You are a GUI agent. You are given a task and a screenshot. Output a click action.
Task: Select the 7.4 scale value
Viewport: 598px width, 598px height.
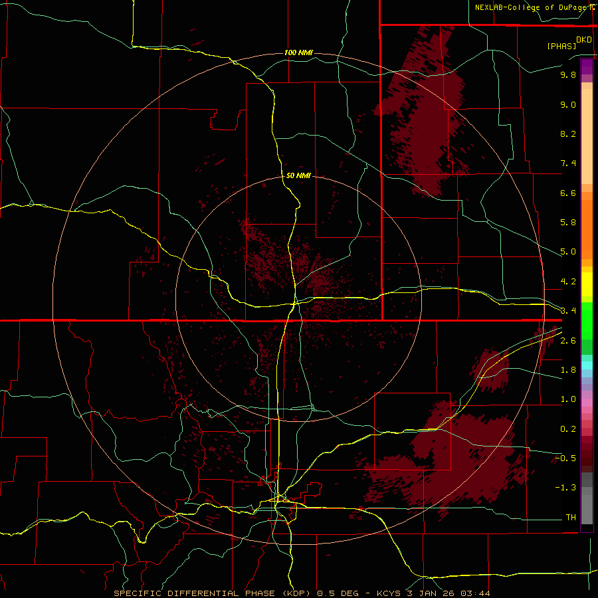coord(568,163)
